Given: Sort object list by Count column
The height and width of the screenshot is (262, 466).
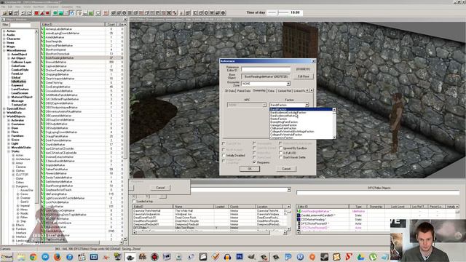Looking at the screenshot, I should 111,24.
